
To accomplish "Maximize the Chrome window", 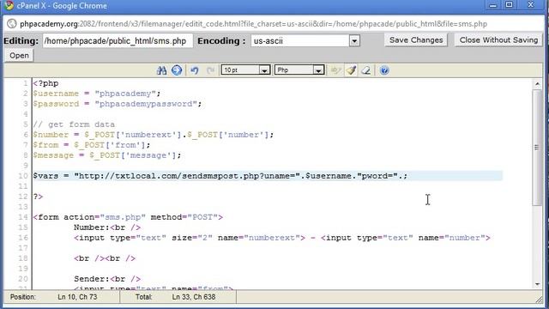I will coord(509,5).
